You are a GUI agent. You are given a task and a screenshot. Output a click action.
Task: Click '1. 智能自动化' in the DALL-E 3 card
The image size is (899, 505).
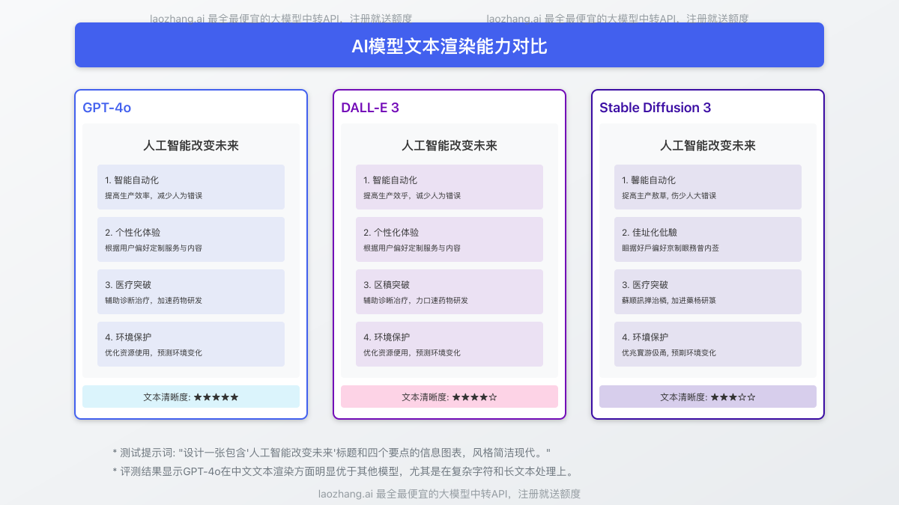click(390, 180)
